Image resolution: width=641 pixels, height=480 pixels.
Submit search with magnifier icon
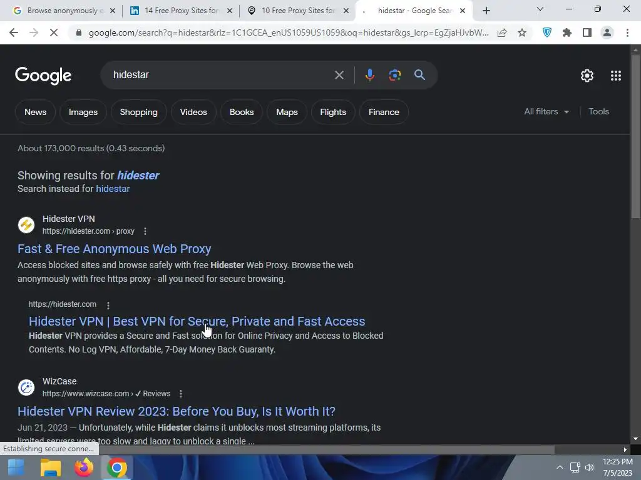(x=419, y=75)
